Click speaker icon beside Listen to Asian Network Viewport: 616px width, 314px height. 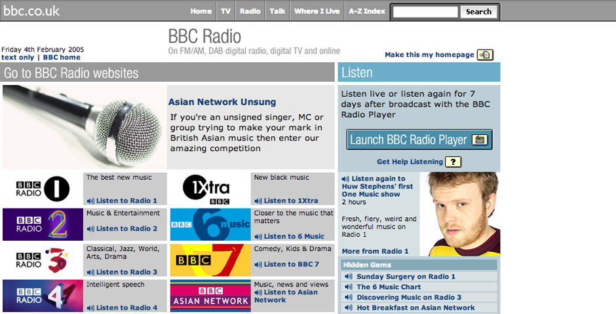click(258, 292)
